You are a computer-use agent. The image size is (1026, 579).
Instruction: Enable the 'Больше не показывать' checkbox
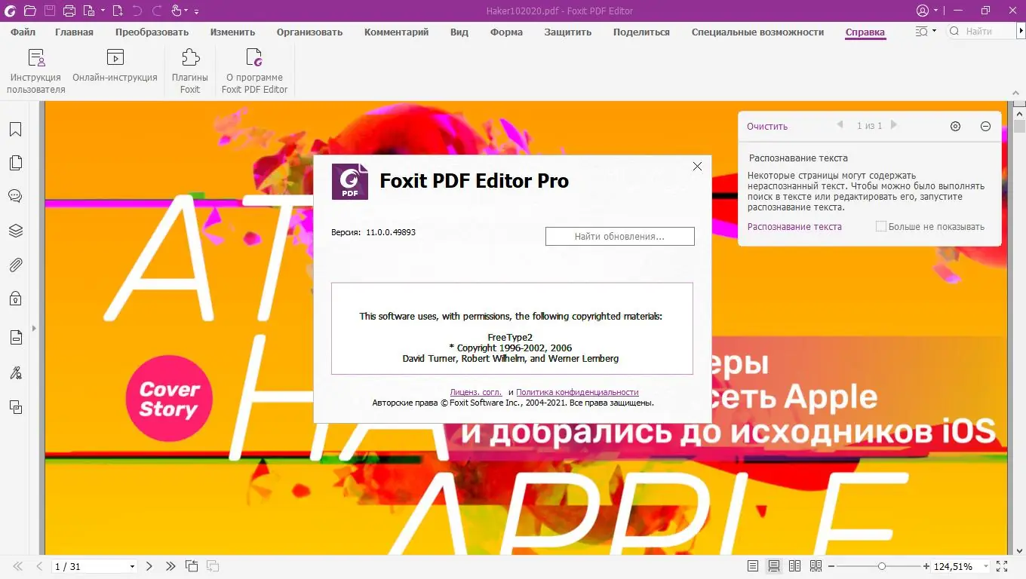point(880,226)
